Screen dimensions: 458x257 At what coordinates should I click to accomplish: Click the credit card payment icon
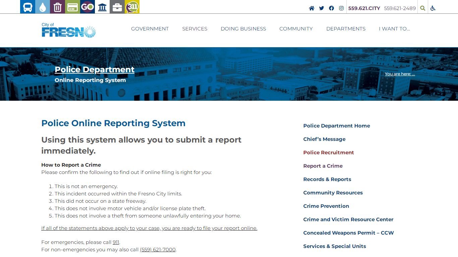click(x=72, y=7)
